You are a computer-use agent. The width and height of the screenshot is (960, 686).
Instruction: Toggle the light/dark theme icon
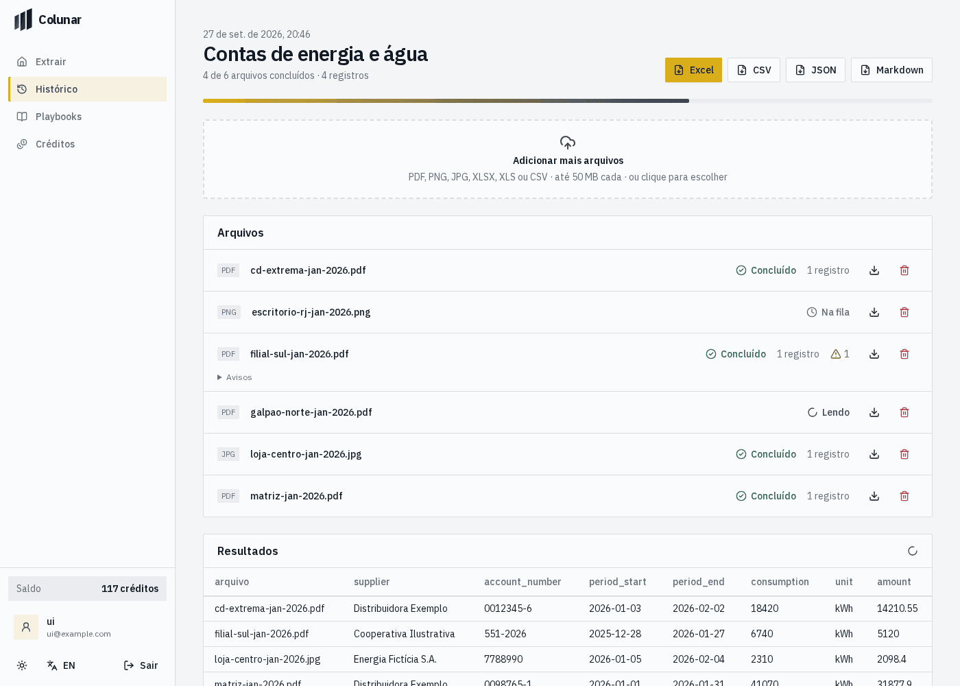tap(22, 665)
